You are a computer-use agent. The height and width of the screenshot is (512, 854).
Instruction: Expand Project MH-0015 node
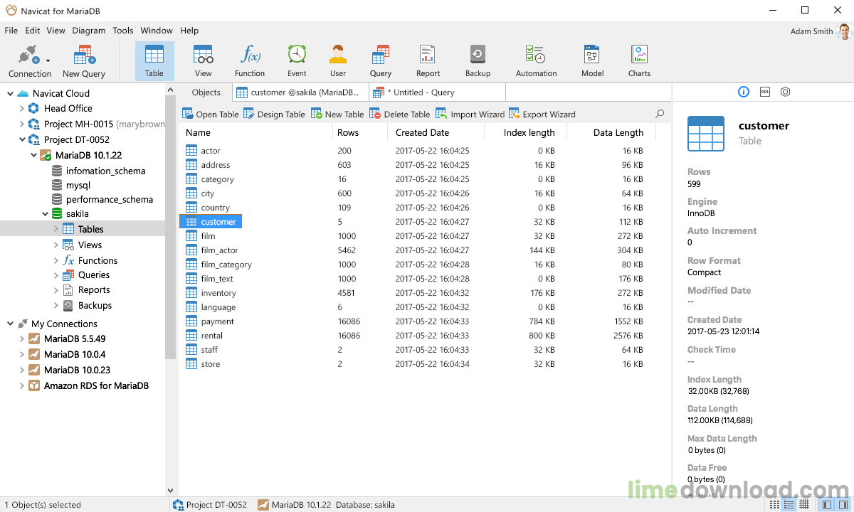tap(21, 124)
